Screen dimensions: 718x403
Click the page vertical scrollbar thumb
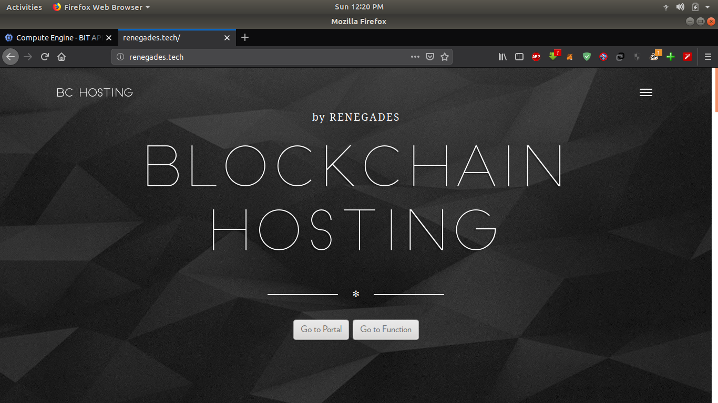(716, 90)
